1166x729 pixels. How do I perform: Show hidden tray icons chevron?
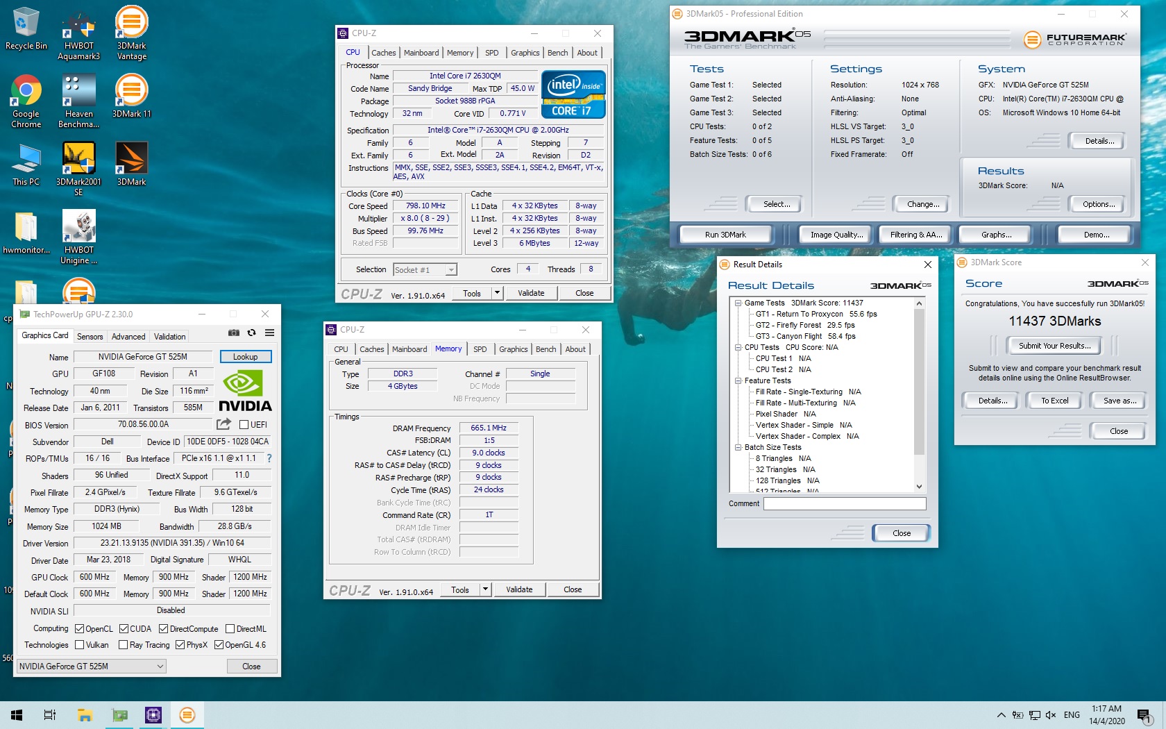1001,715
